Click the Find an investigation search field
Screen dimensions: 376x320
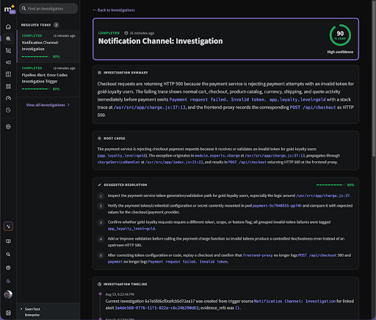point(48,9)
